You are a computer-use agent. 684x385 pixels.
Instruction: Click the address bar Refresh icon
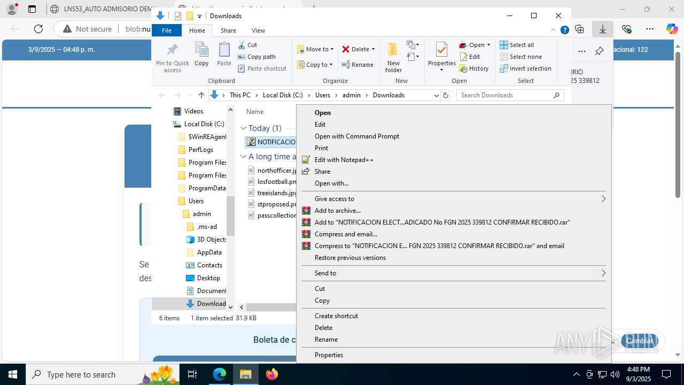pyautogui.click(x=446, y=95)
